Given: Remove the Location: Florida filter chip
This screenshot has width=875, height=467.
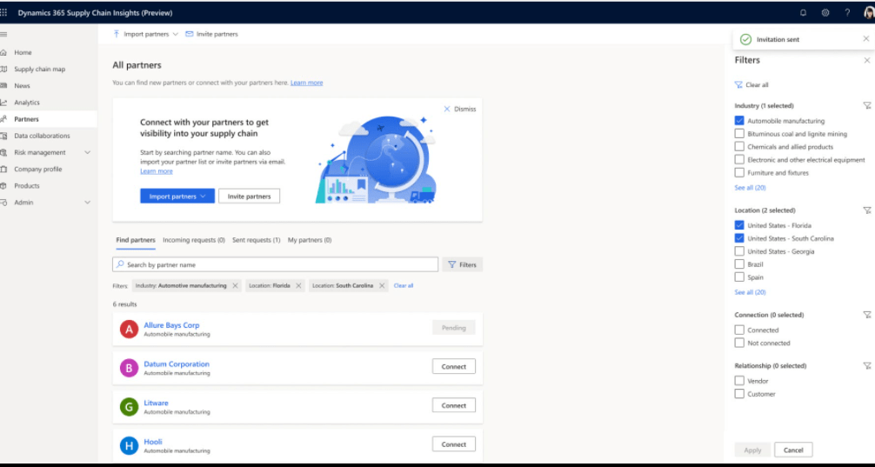Looking at the screenshot, I should pyautogui.click(x=298, y=285).
